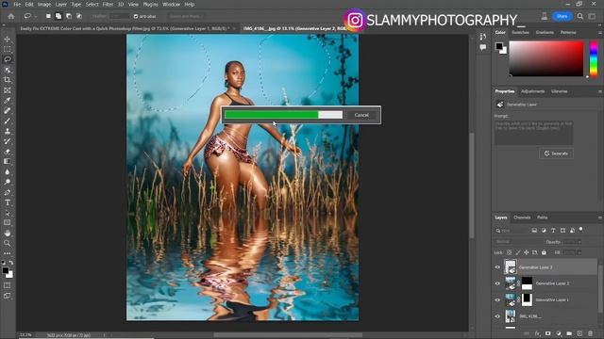604x339 pixels.
Task: Select the Spot Healing Brush tool
Action: (8, 111)
